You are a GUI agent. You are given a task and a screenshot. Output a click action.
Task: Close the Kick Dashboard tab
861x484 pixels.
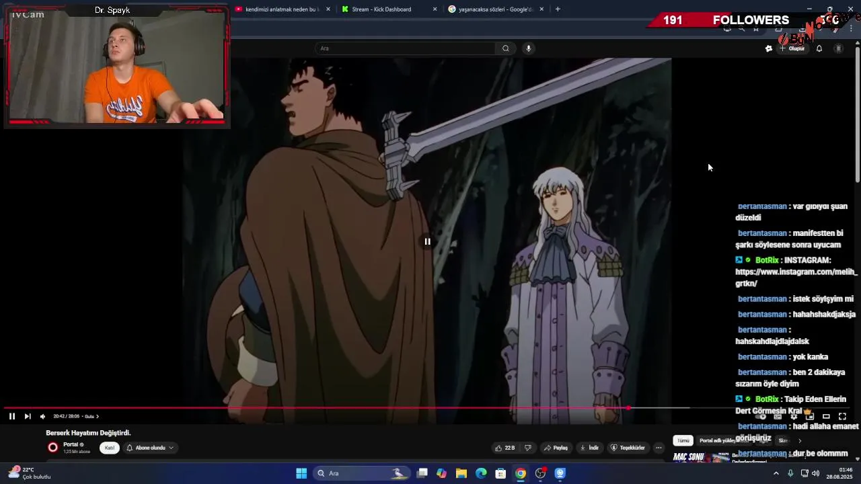coord(435,9)
